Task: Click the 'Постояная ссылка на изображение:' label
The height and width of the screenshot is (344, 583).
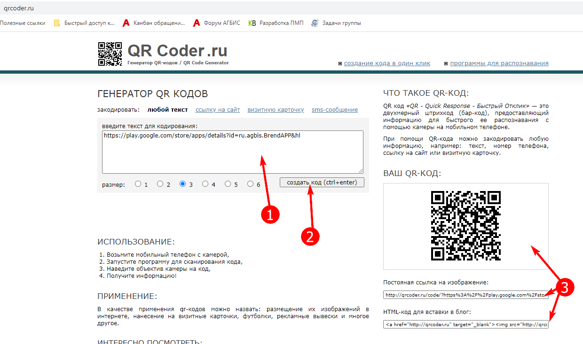Action: pyautogui.click(x=436, y=283)
